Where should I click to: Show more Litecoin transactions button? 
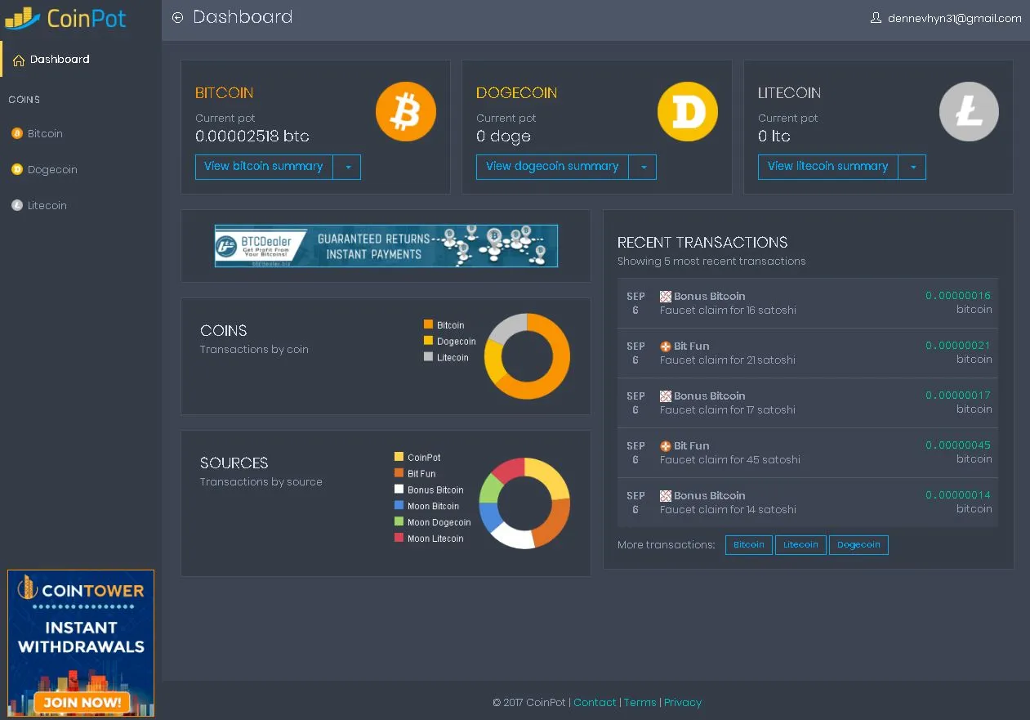coord(800,545)
